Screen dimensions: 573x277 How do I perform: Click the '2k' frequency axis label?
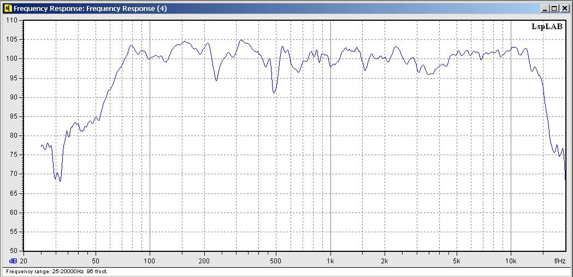click(x=385, y=261)
